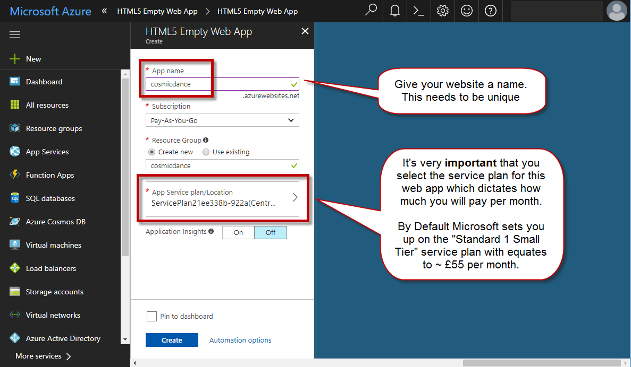Image resolution: width=631 pixels, height=367 pixels.
Task: Click the Resource groups cube icon
Action: [15, 128]
